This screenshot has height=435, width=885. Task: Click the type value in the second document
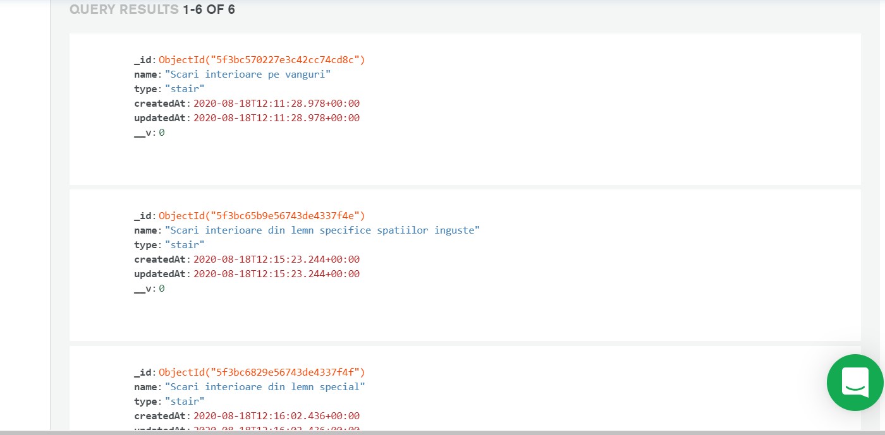pyautogui.click(x=185, y=245)
